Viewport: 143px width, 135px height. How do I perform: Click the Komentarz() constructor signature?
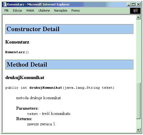(17, 52)
